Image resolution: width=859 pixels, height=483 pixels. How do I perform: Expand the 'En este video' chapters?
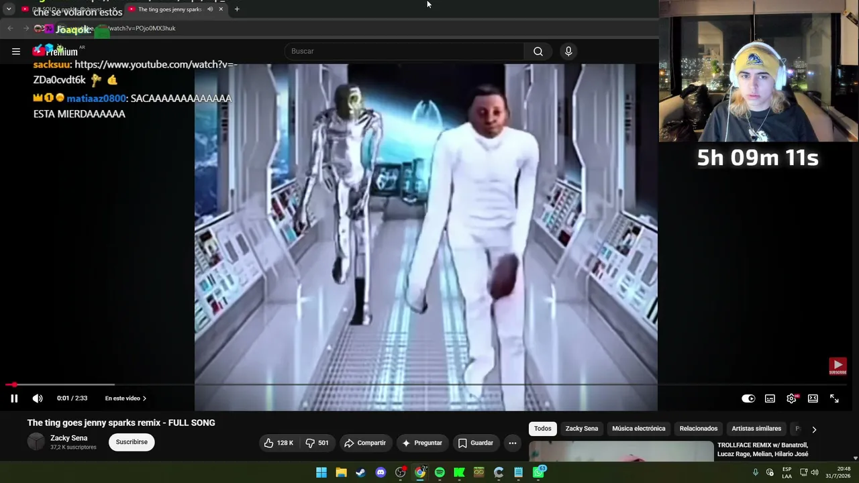point(125,398)
